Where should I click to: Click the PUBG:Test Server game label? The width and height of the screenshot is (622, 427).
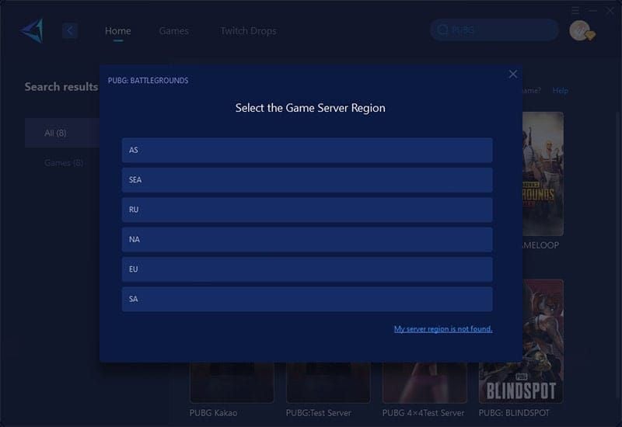[319, 413]
